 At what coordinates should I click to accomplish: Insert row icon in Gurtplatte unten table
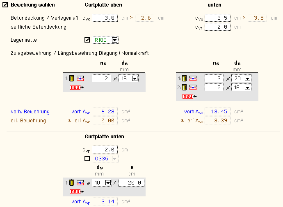pos(80,183)
